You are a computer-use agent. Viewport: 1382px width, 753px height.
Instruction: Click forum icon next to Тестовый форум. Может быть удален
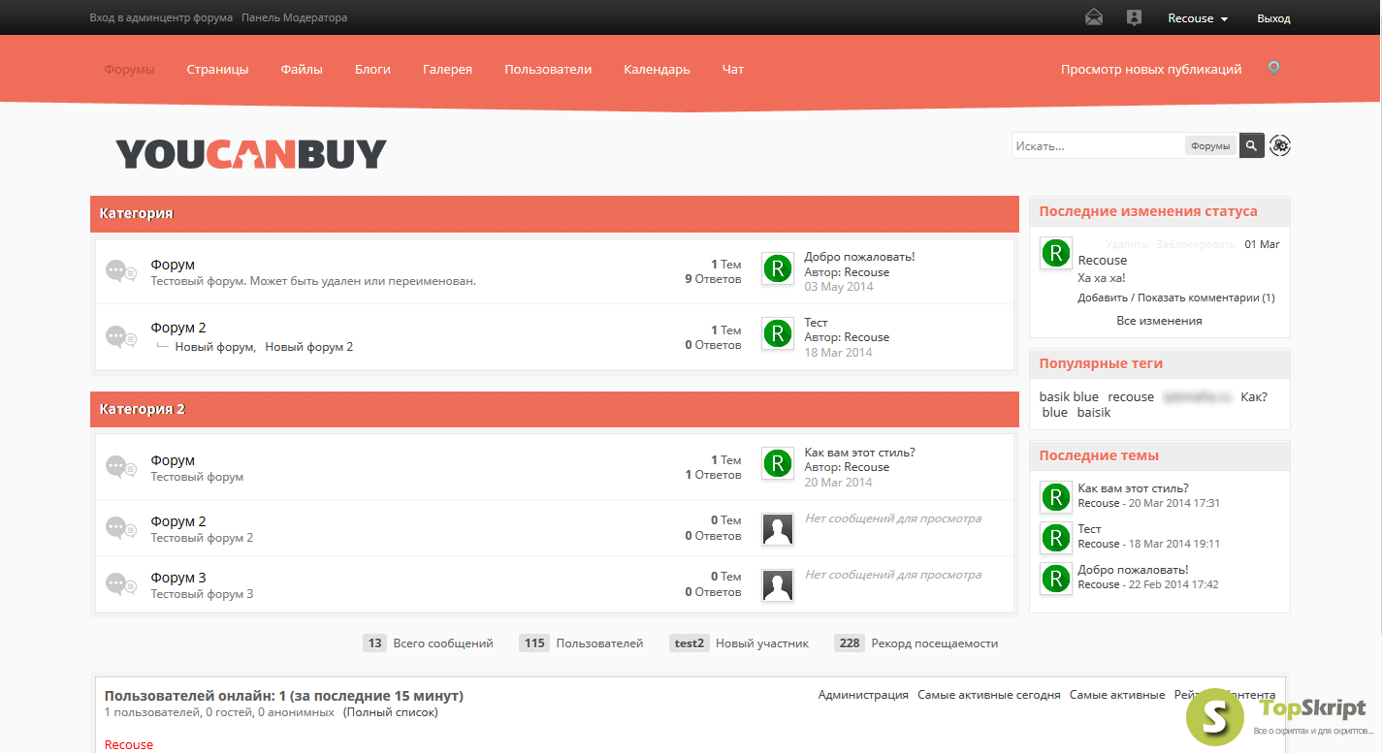(x=121, y=271)
